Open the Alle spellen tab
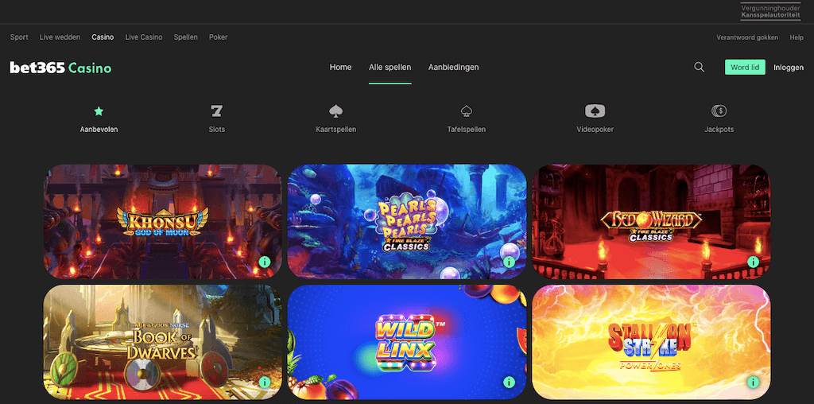Screen dimensions: 814x404 (x=390, y=67)
